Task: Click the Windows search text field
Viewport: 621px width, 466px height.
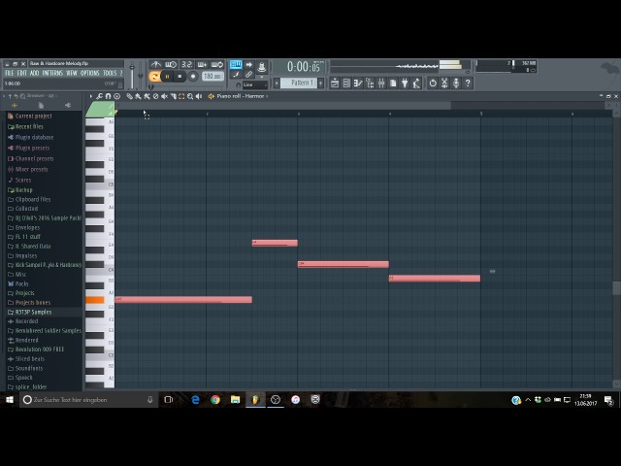Action: pos(89,400)
